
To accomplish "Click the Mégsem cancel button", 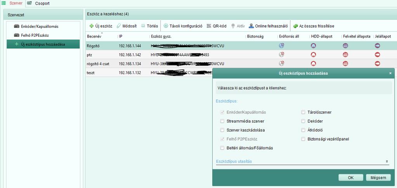I will [x=378, y=178].
